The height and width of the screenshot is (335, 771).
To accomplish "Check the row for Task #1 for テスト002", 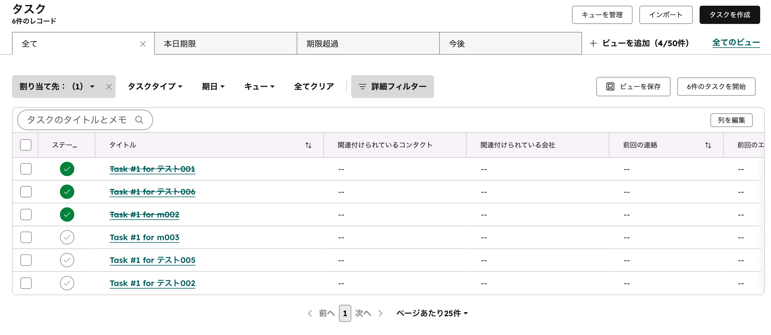I will click(26, 283).
